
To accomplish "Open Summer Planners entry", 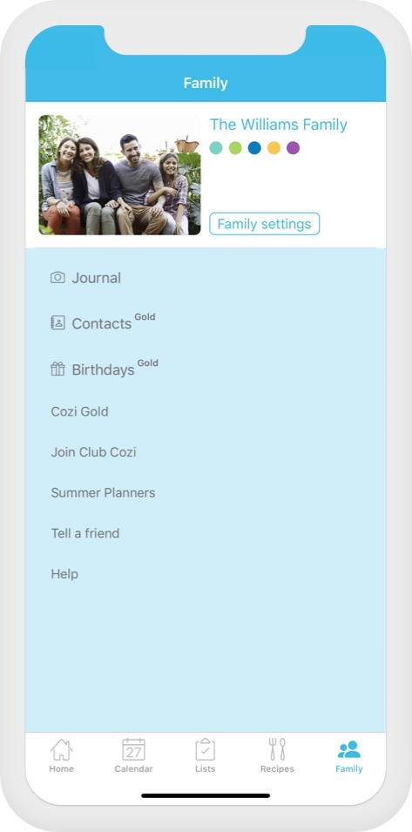I will click(103, 493).
